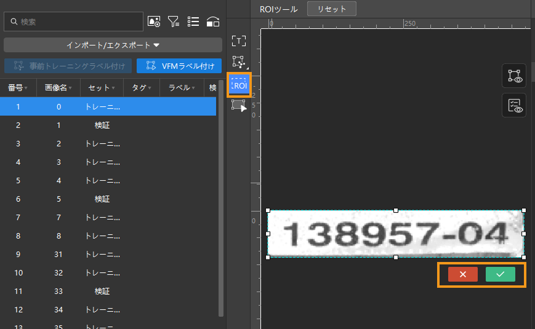Select row 8 with image name 8

108,236
